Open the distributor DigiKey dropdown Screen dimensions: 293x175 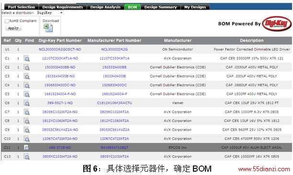(x=50, y=13)
